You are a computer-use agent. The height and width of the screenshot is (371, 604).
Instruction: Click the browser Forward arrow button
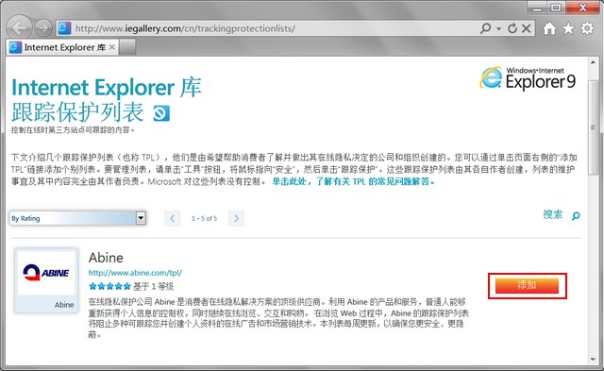(43, 27)
